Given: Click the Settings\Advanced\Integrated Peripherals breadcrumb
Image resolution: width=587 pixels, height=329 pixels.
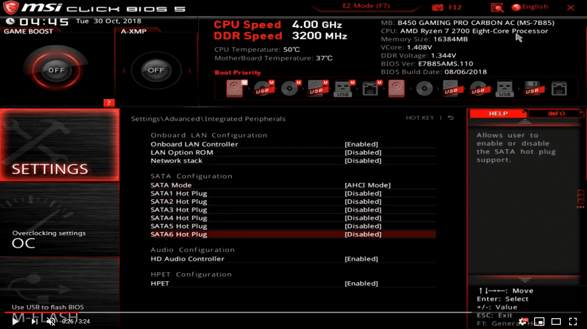Looking at the screenshot, I should click(208, 119).
